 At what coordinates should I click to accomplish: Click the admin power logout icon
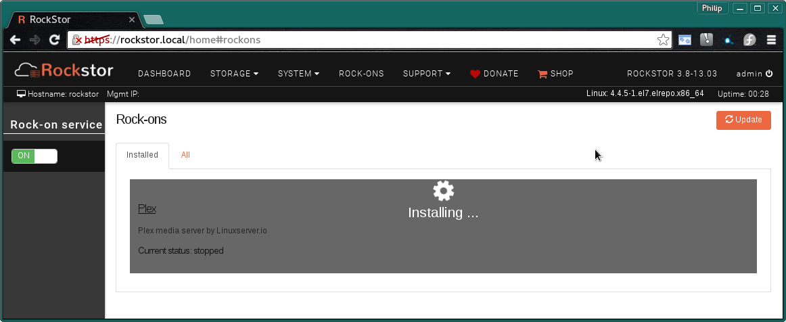(x=769, y=74)
